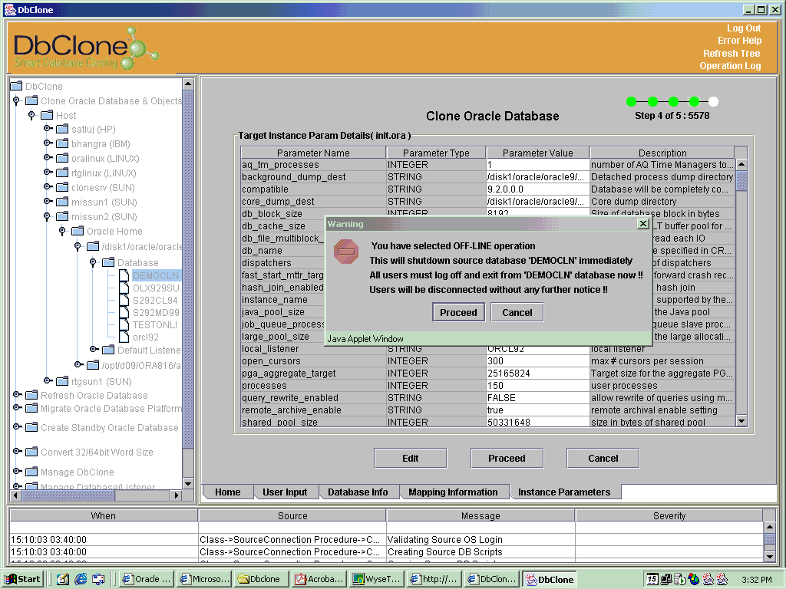The width and height of the screenshot is (786, 589).
Task: Switch to the Acrobat taskbar window
Action: [319, 579]
